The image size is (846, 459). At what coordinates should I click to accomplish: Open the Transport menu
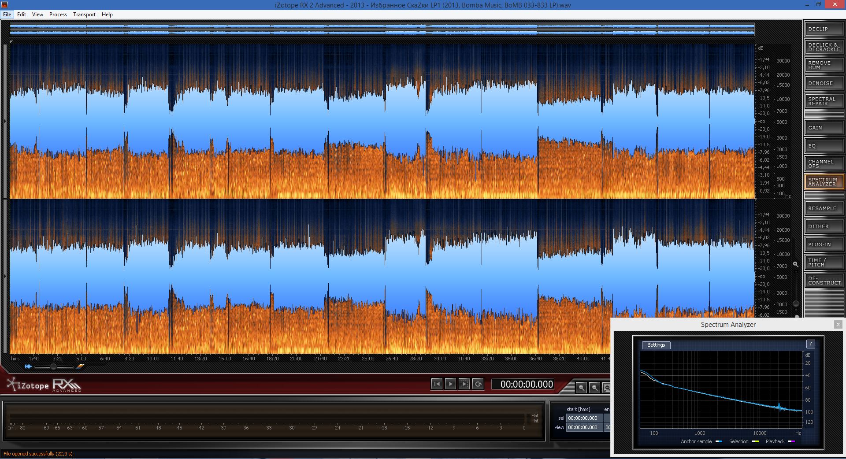pyautogui.click(x=84, y=15)
